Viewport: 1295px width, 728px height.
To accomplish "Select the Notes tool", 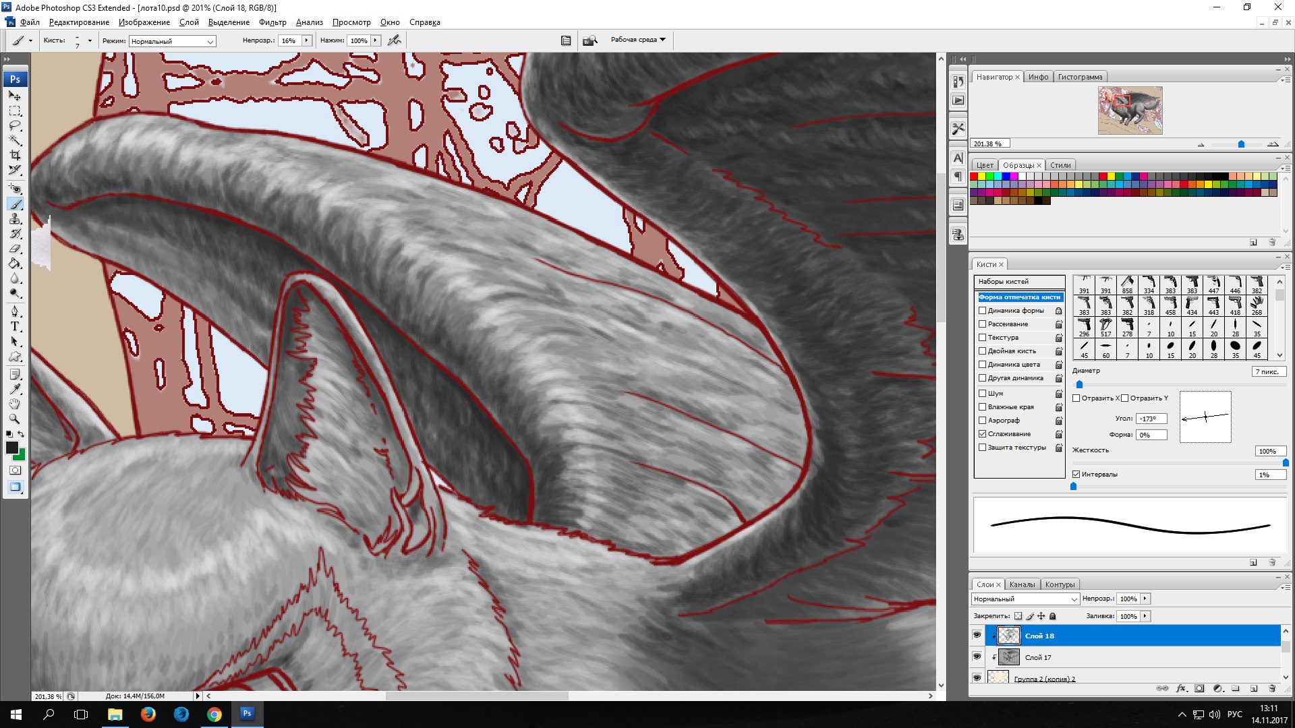I will coord(15,374).
